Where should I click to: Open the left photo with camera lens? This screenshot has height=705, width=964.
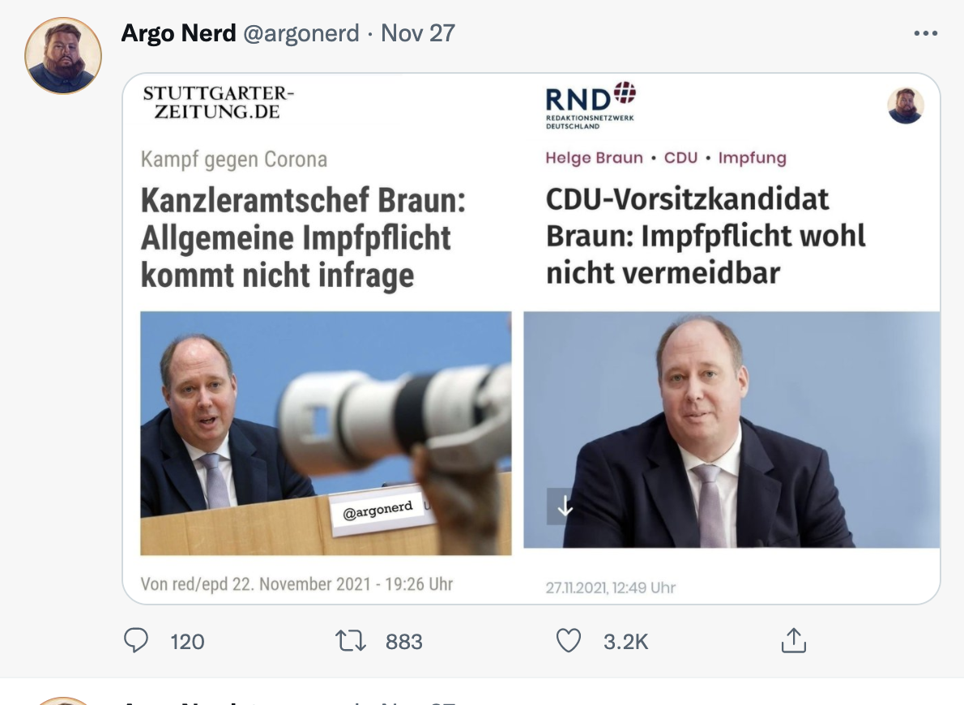coord(326,433)
